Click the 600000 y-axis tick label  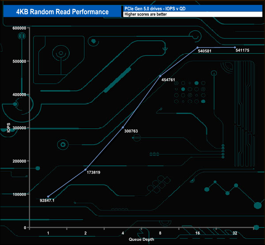click(20, 28)
